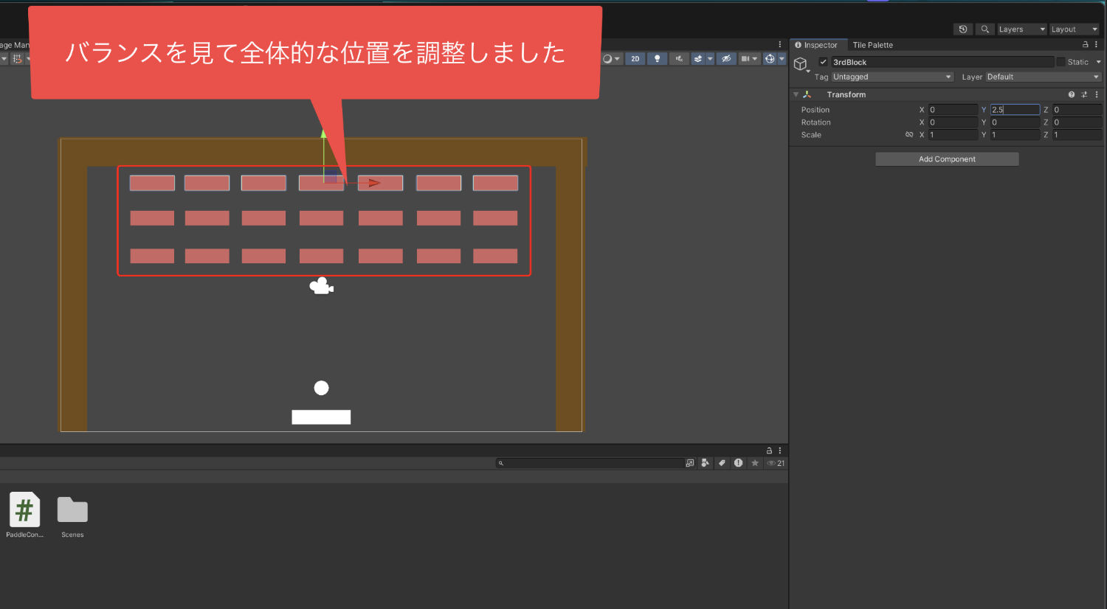Click the Rotation Y field
The width and height of the screenshot is (1107, 609).
pyautogui.click(x=1015, y=122)
